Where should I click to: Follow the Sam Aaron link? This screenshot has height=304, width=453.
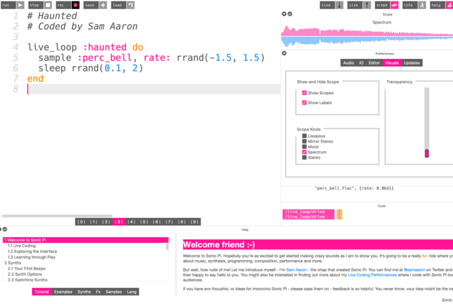coord(296,270)
